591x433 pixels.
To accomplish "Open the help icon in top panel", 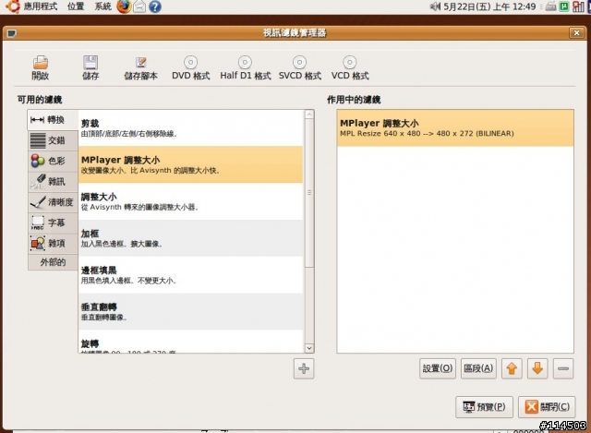I will coord(155,6).
